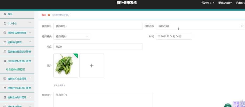Click the calendar icon in 时间 field

[159, 36]
